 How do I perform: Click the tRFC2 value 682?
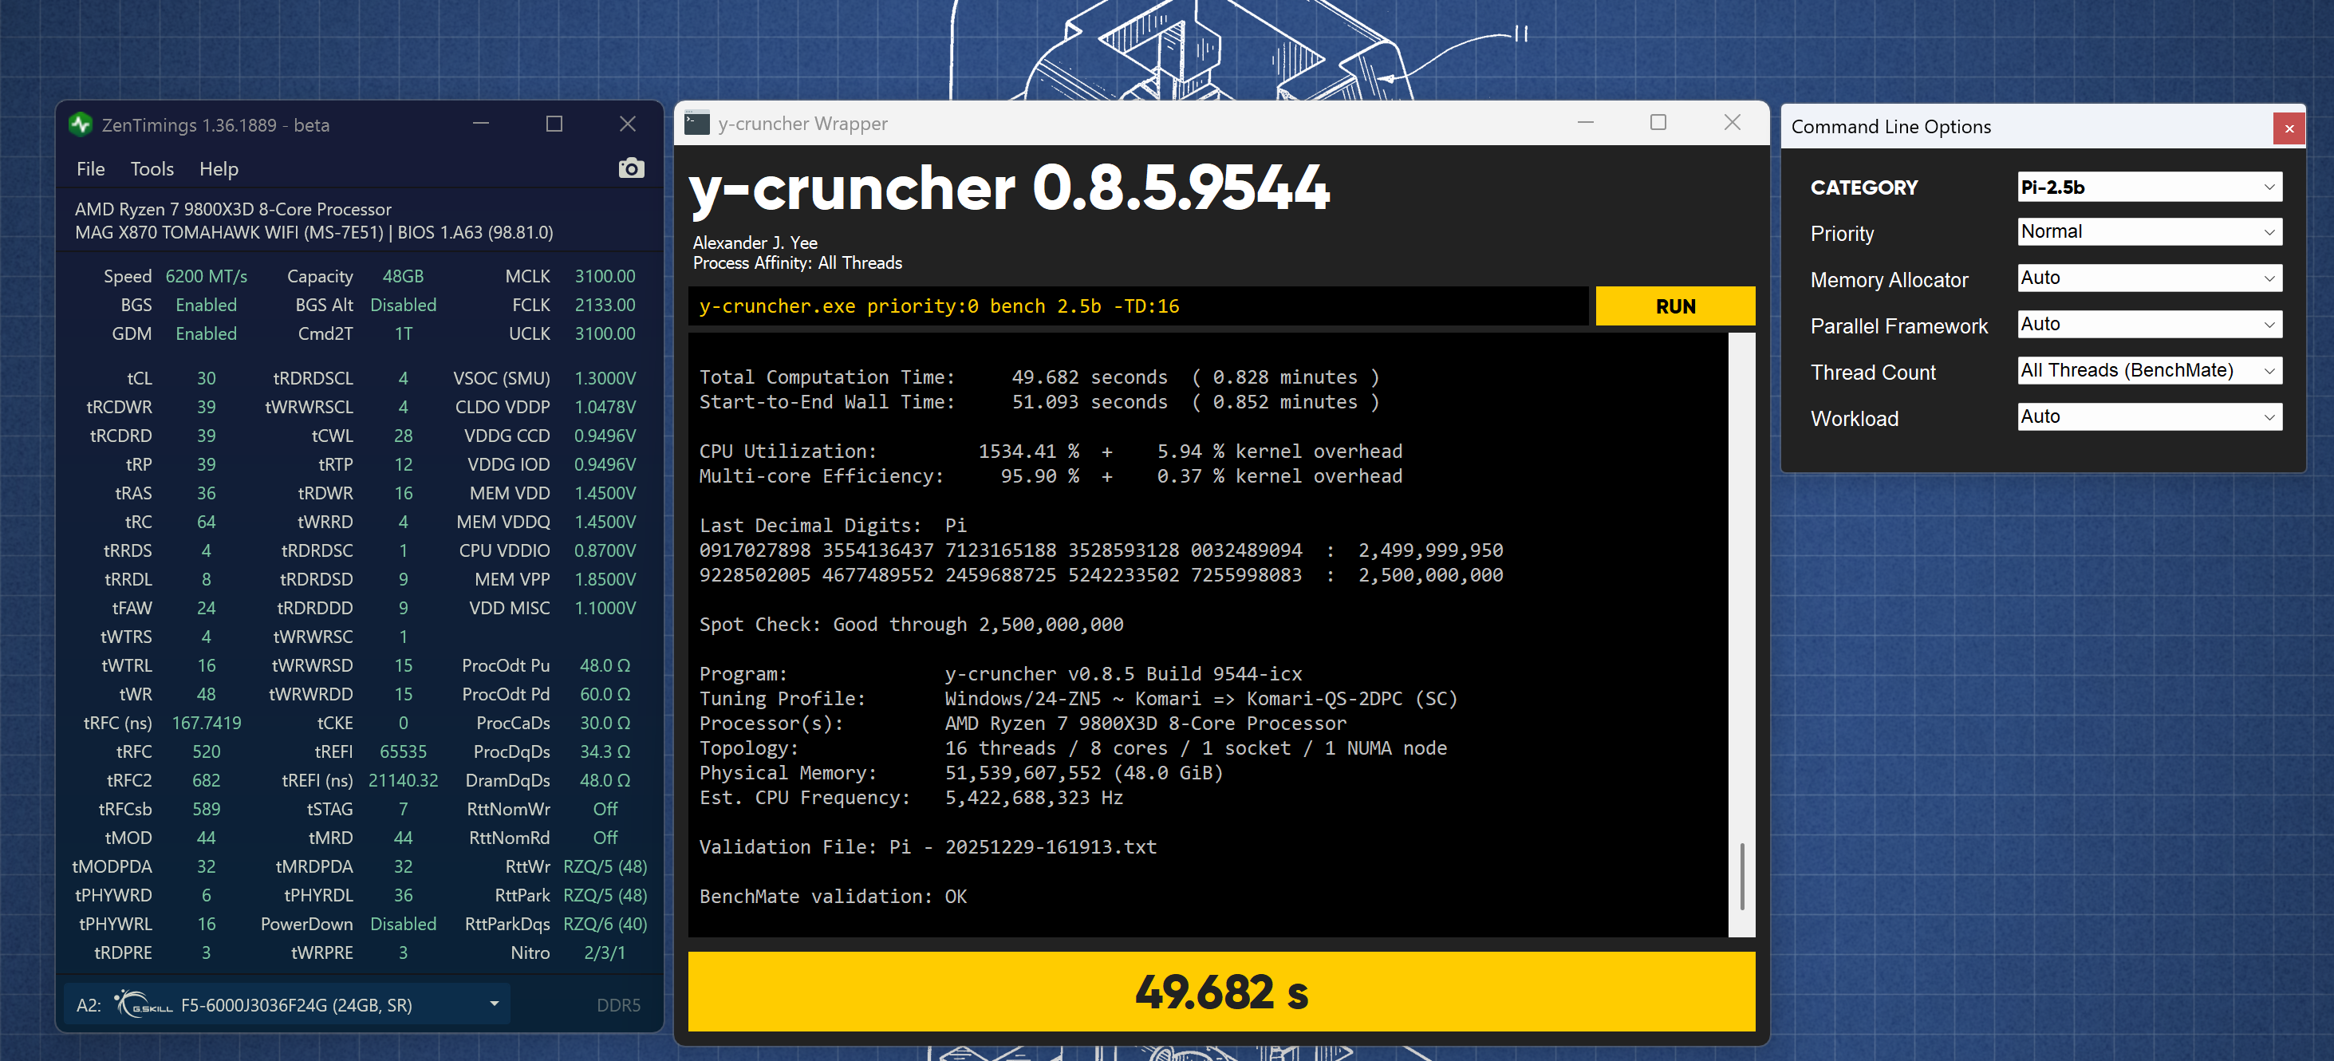pos(207,781)
